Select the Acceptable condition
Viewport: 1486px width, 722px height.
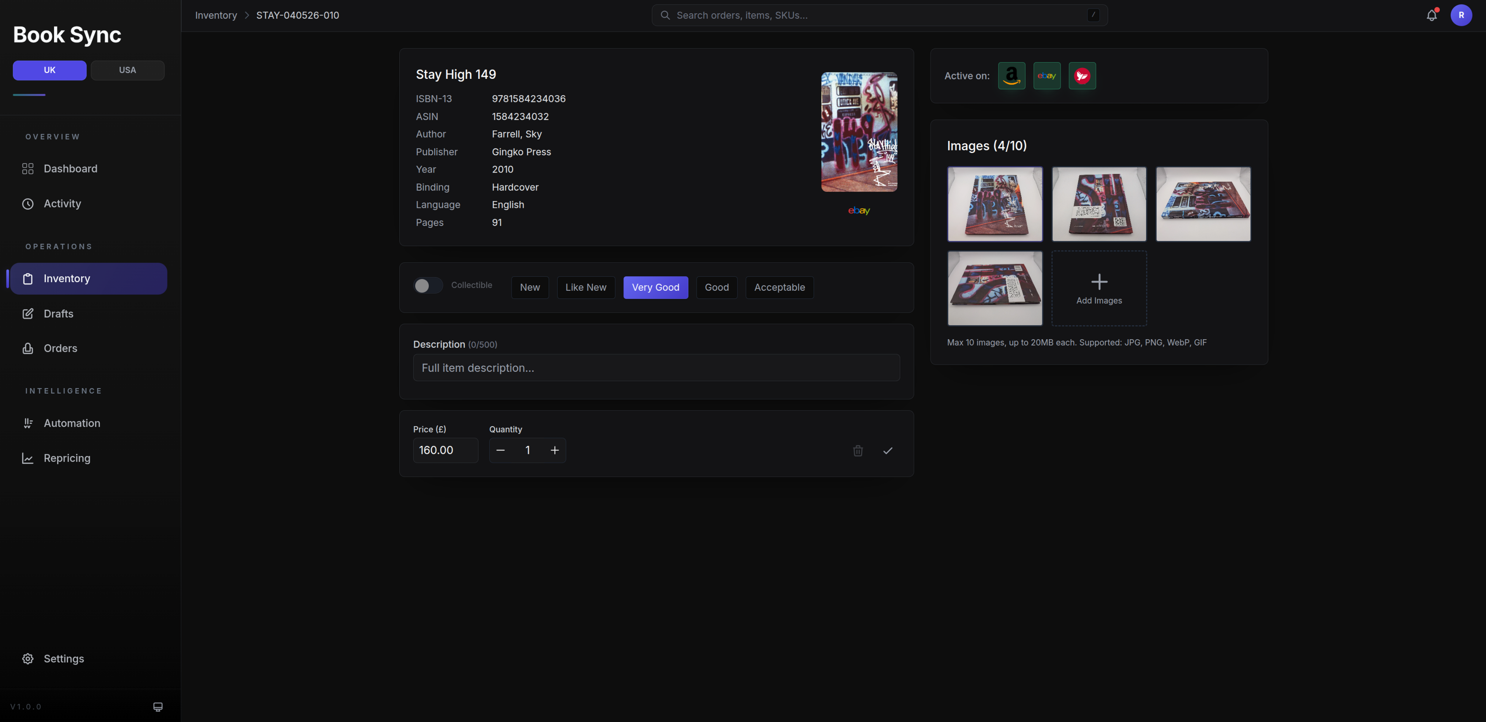[779, 287]
